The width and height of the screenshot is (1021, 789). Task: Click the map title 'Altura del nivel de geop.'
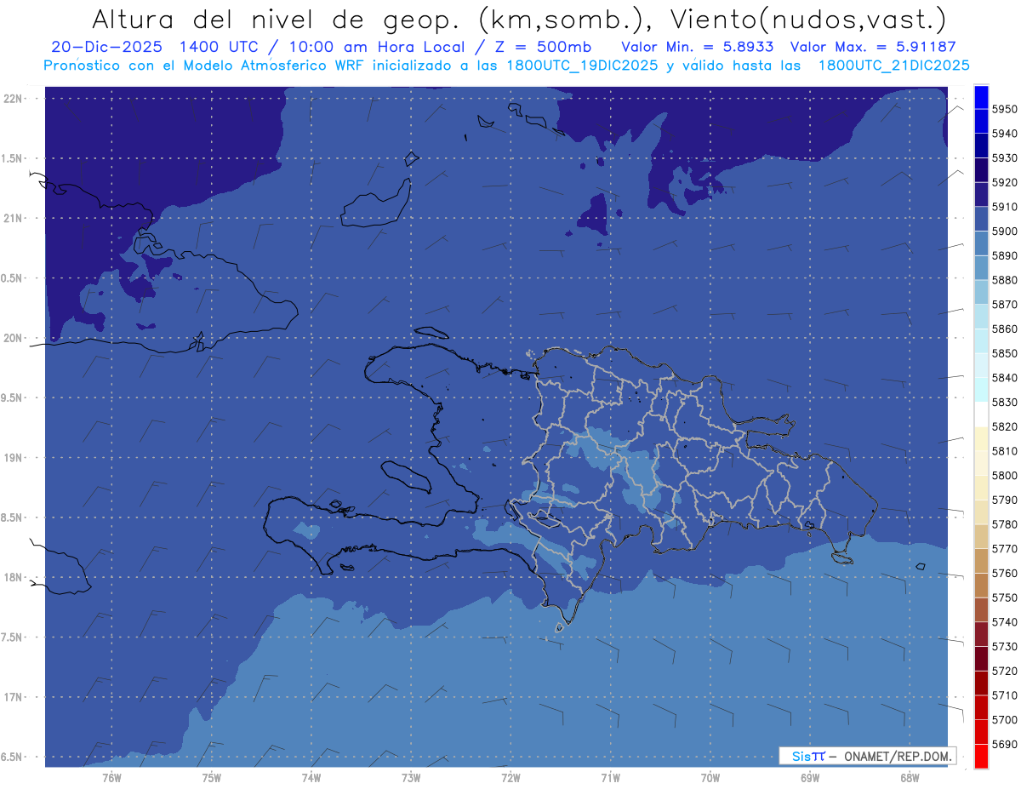pos(277,19)
